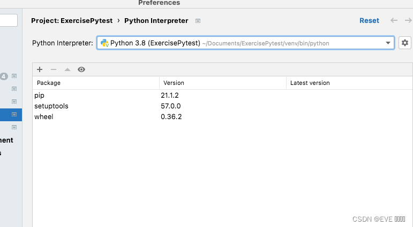This screenshot has height=227, width=413.
Task: Click the project-level settings icon beside breadcrumb
Action: [198, 21]
